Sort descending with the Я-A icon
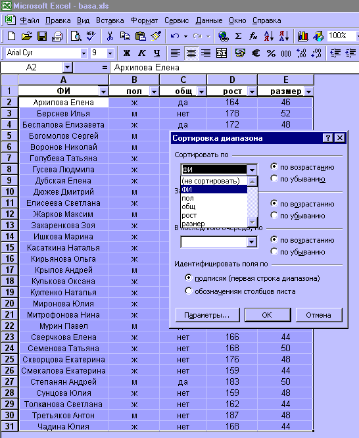The height and width of the screenshot is (438, 359). pyautogui.click(x=284, y=36)
